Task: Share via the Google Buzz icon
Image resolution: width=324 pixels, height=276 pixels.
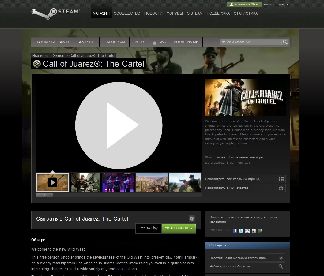Action: pos(260,231)
